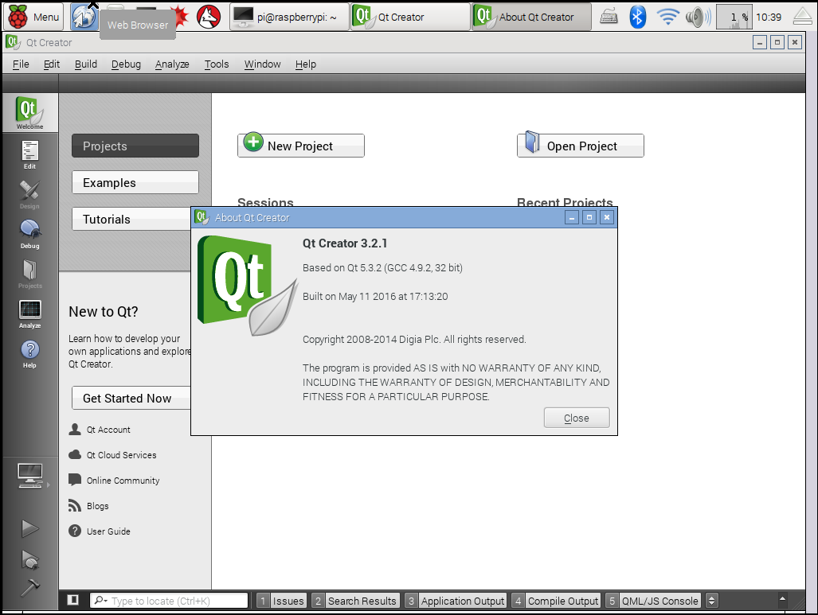The height and width of the screenshot is (615, 818).
Task: Go to Projects mode in sidebar
Action: 29,274
